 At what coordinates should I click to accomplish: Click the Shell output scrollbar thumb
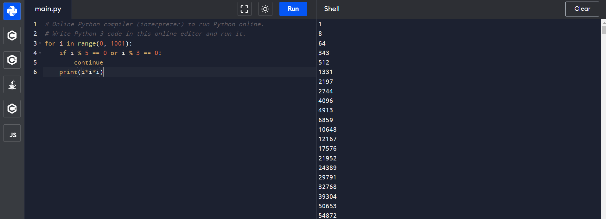point(603,29)
